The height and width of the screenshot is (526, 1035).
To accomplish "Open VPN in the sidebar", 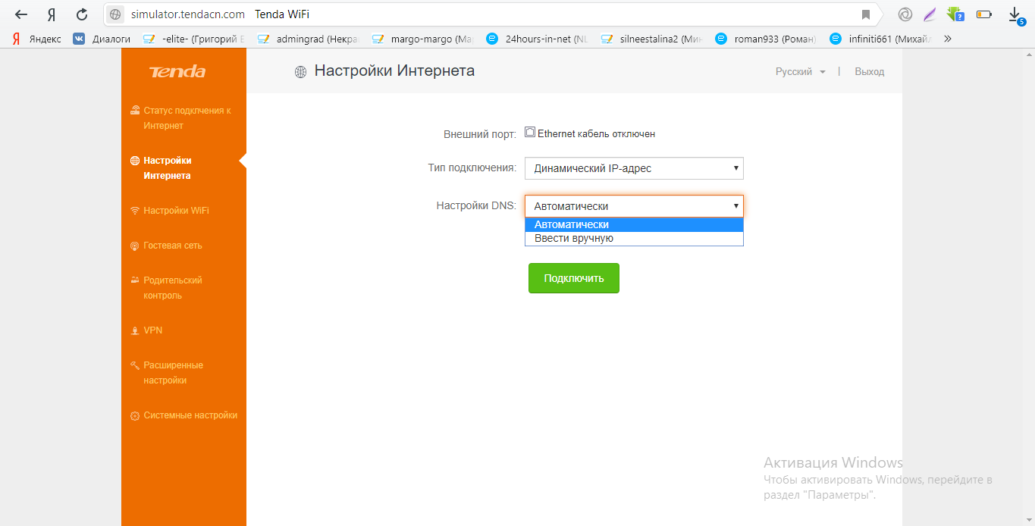I will coord(153,330).
